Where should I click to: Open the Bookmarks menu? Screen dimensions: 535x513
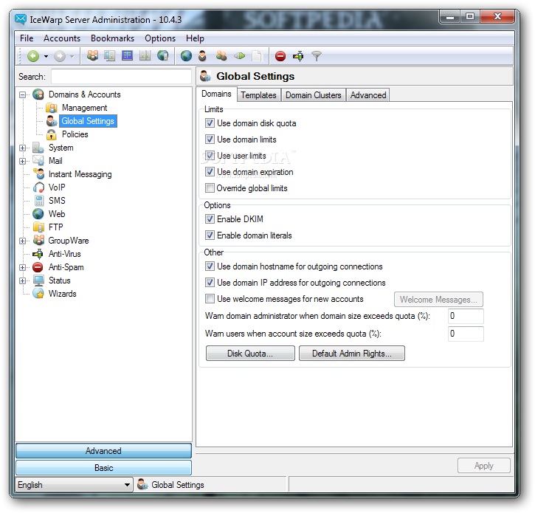pos(112,38)
